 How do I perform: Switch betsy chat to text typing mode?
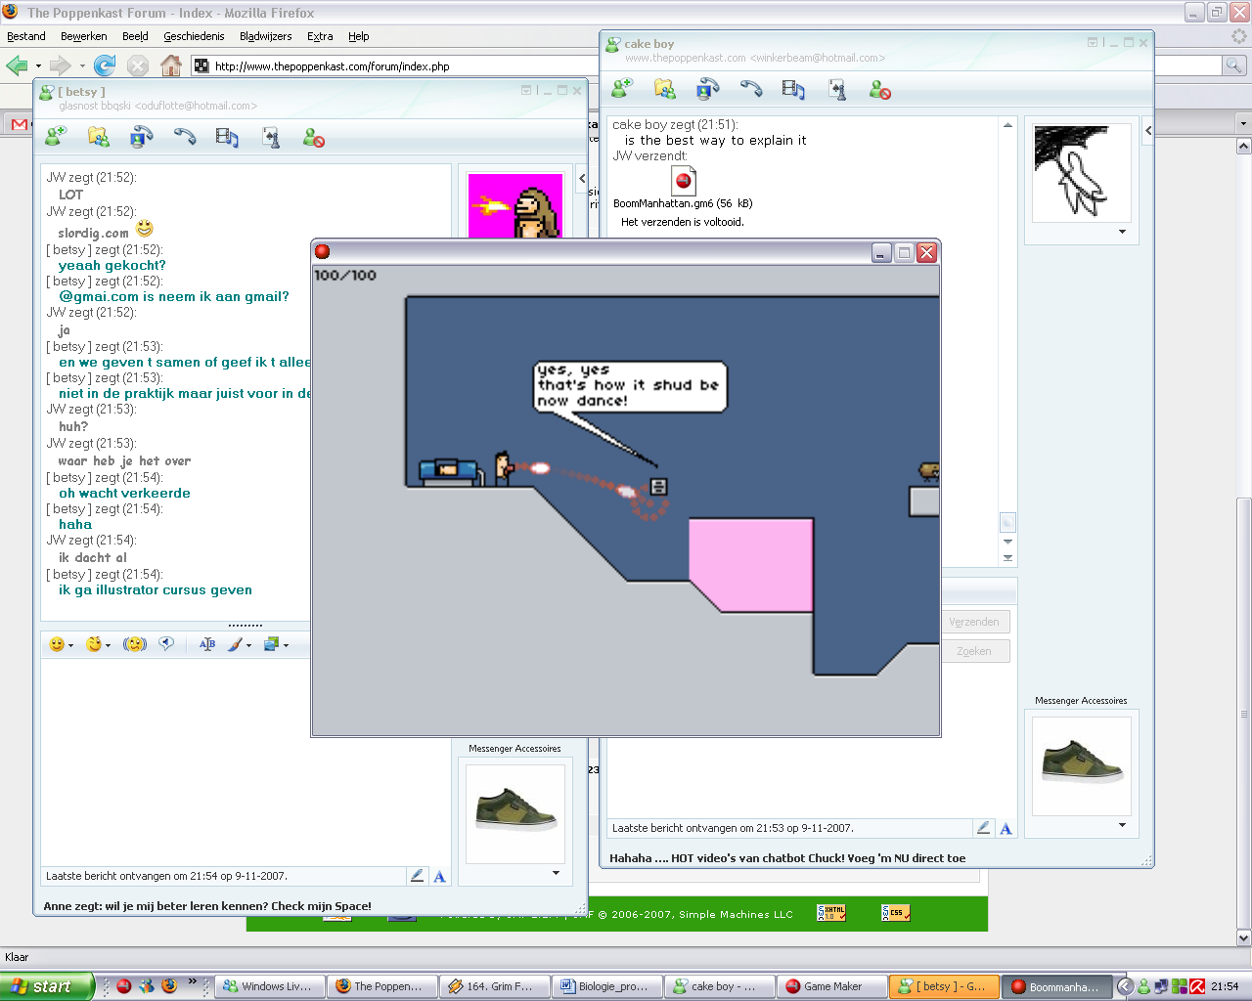point(439,876)
